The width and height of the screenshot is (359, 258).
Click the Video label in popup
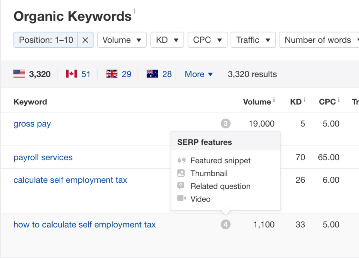tap(200, 199)
